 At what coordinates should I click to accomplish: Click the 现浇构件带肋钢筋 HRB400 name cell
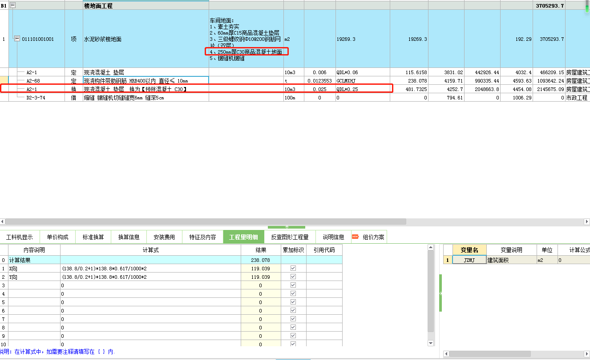(x=146, y=81)
